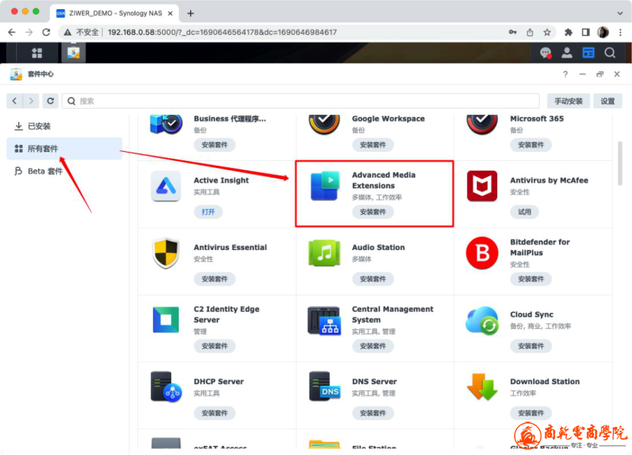Image resolution: width=632 pixels, height=455 pixels.
Task: Click the Download Station arrows icon
Action: pos(482,387)
